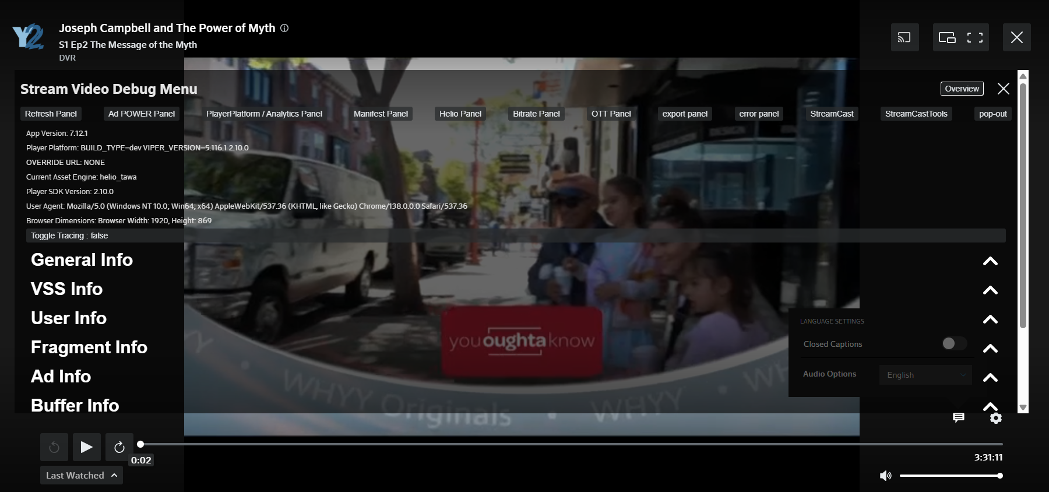
Task: Open the subtitles speech bubble icon
Action: [959, 417]
